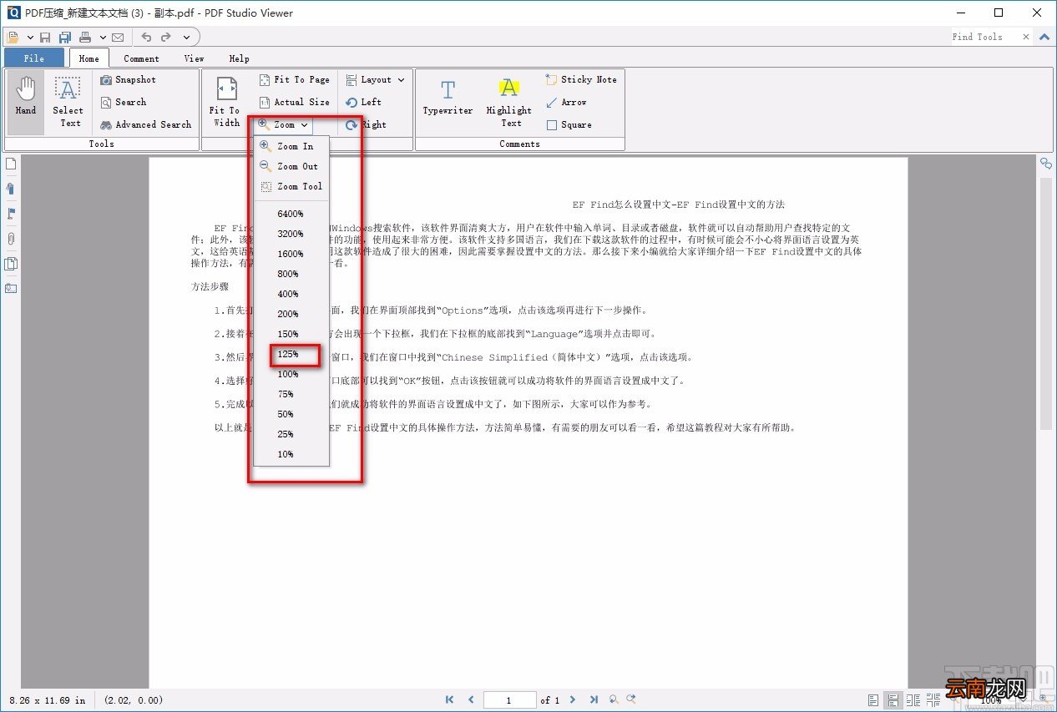Click the vertical scrollbar
The height and width of the screenshot is (712, 1057).
[x=1045, y=305]
